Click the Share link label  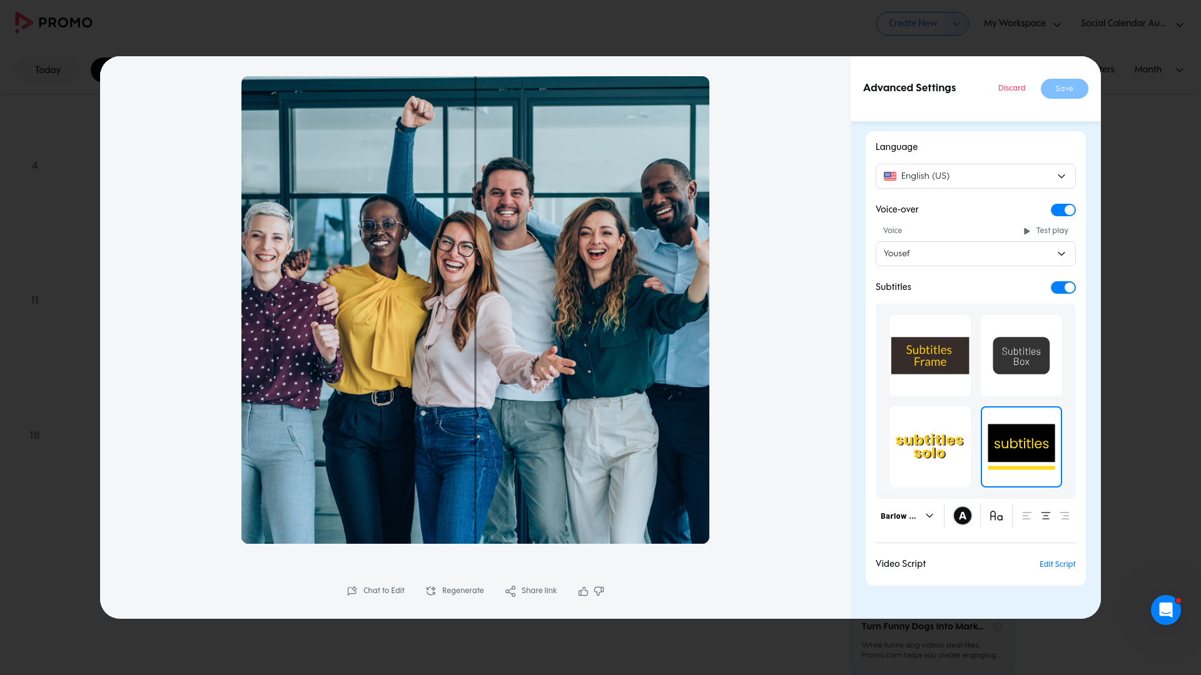[x=539, y=591]
